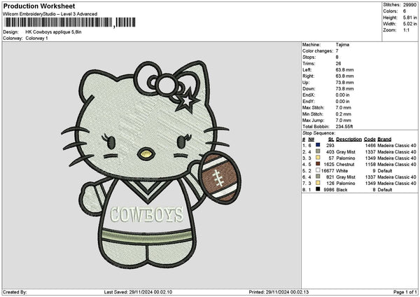Image resolution: width=420 pixels, height=297 pixels.
Task: Select the Total Bobbin value '234.55ft'
Action: 344,127
